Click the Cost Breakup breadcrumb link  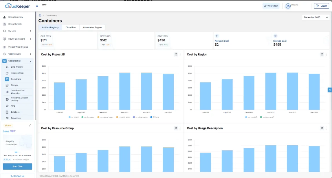[52, 15]
